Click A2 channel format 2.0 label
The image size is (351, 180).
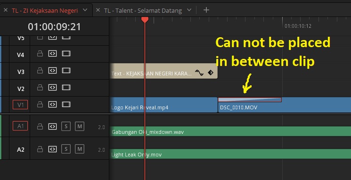click(x=101, y=150)
